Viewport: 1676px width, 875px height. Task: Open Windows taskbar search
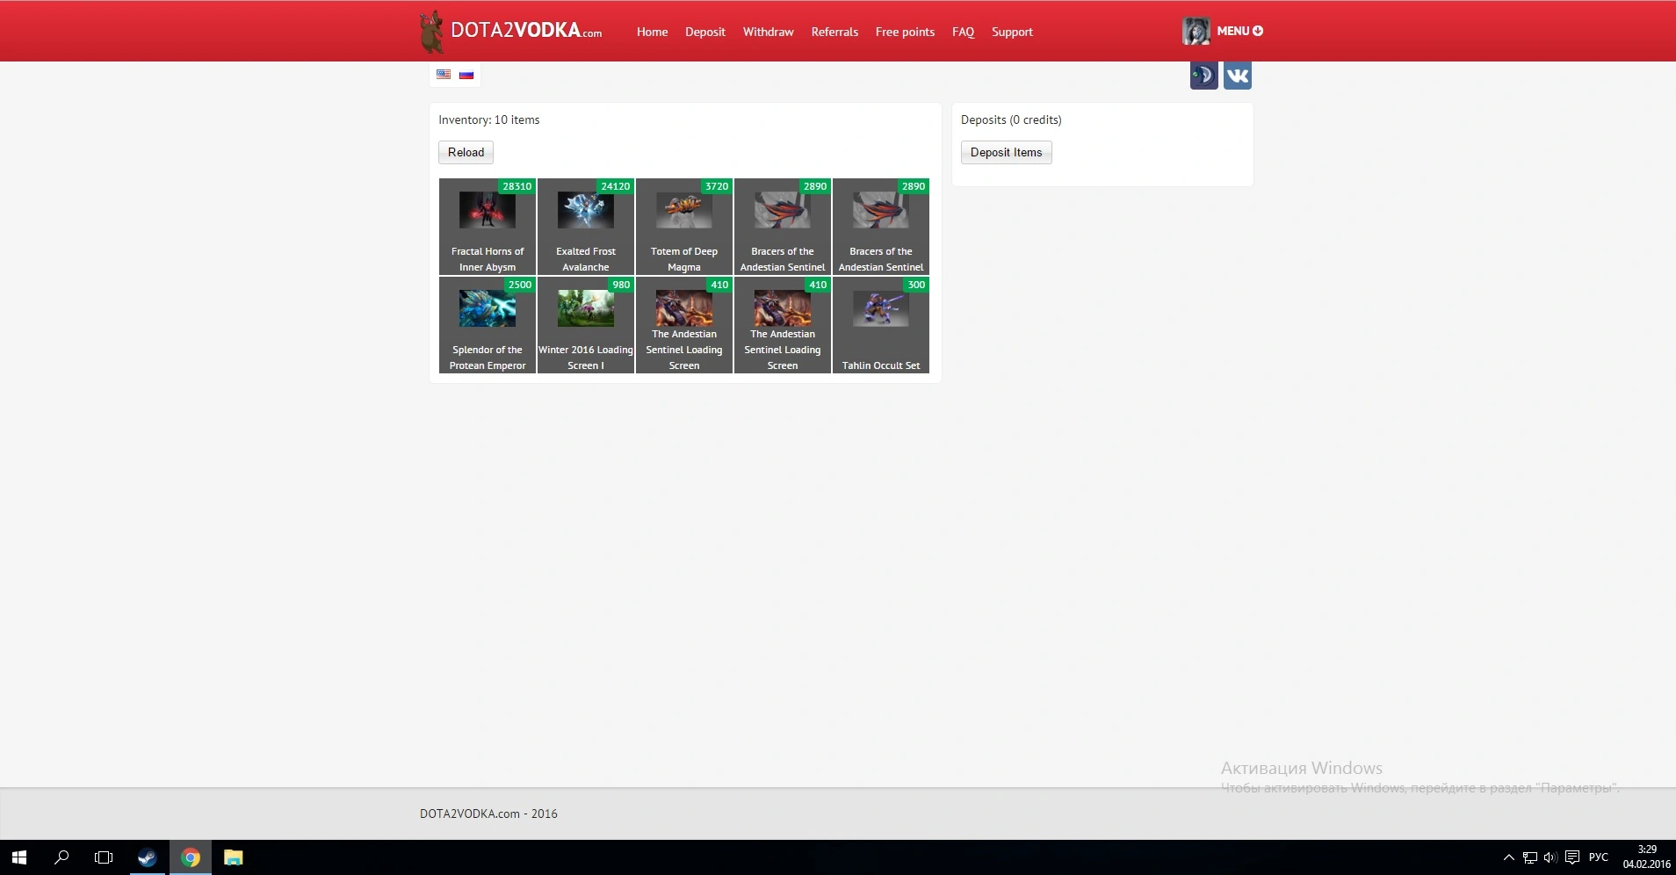pyautogui.click(x=61, y=857)
